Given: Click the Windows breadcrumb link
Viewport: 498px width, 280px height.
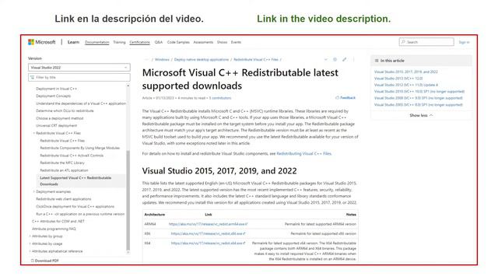Looking at the screenshot, I should pyautogui.click(x=162, y=59).
